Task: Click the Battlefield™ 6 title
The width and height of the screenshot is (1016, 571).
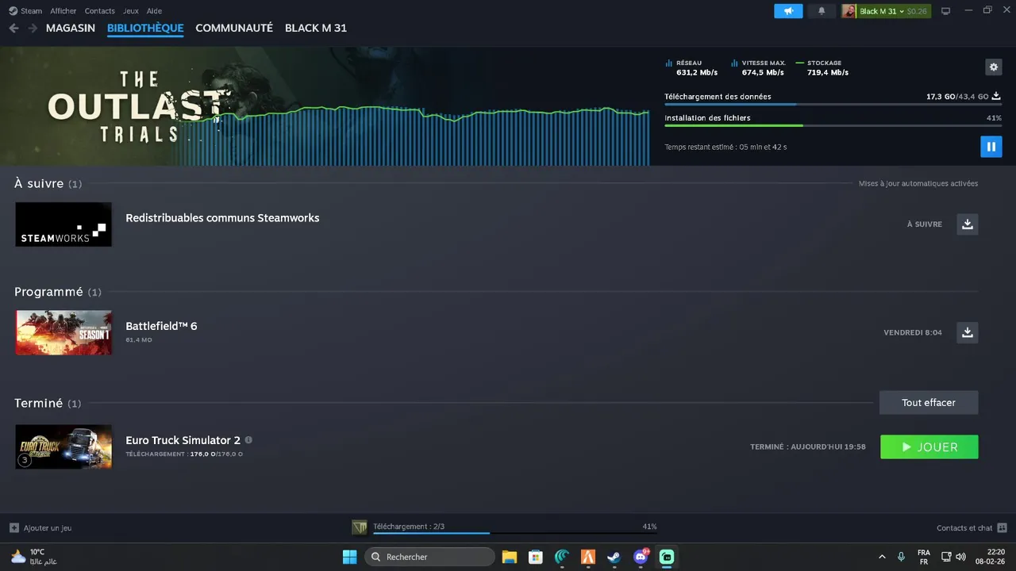Action: pos(161,326)
